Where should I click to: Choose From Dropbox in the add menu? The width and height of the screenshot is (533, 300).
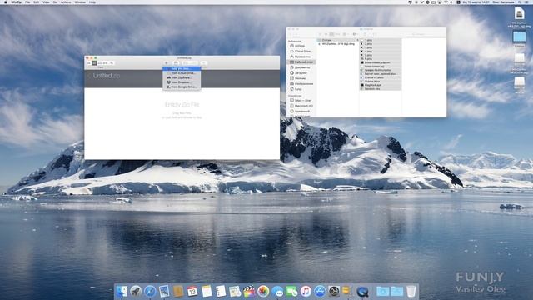point(182,82)
